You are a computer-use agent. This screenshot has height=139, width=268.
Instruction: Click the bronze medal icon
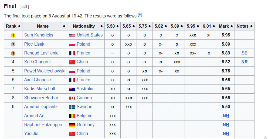(13, 53)
